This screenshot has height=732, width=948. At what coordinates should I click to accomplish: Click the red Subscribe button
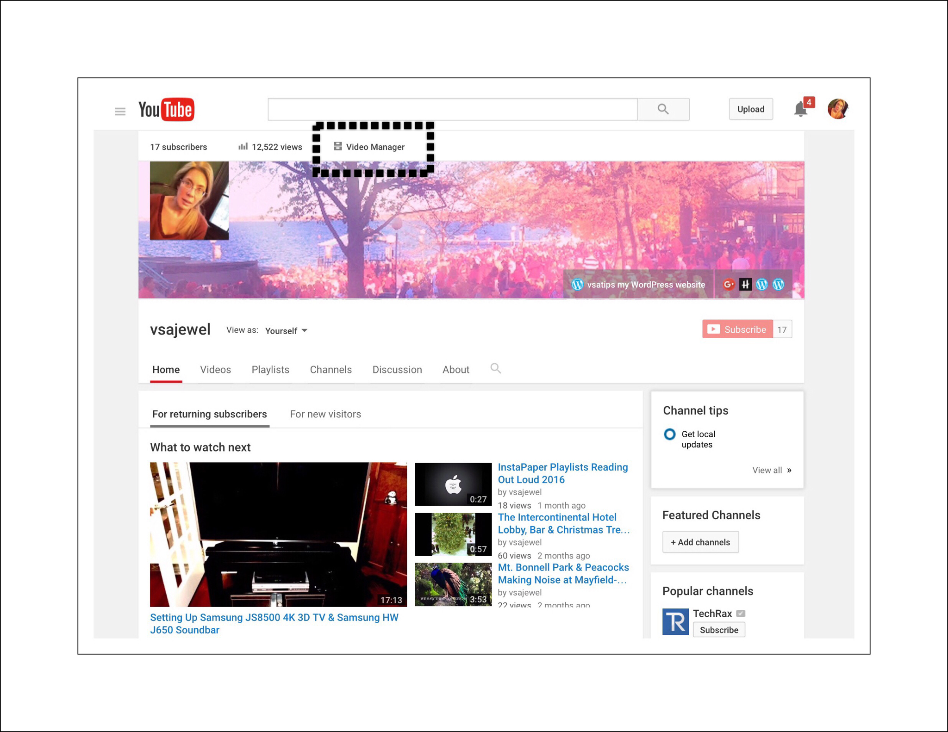[x=737, y=329]
